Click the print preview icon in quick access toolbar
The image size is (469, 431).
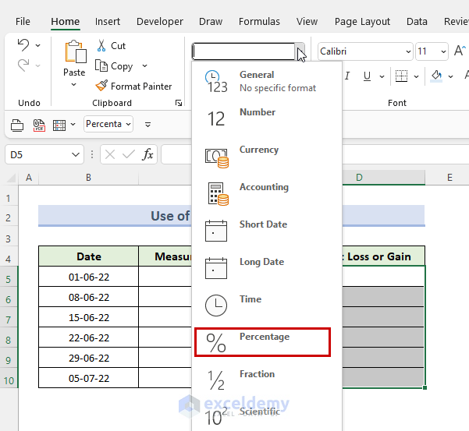point(17,125)
